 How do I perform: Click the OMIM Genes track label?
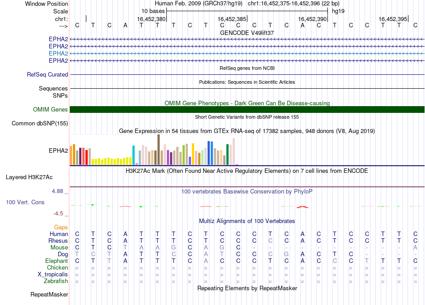coord(51,110)
